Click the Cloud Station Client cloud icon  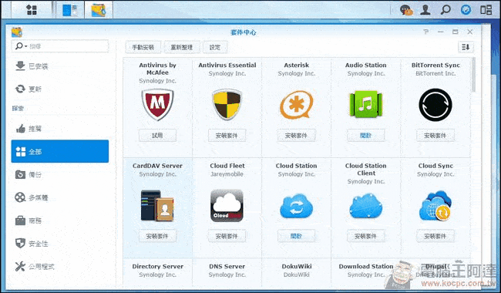[366, 206]
